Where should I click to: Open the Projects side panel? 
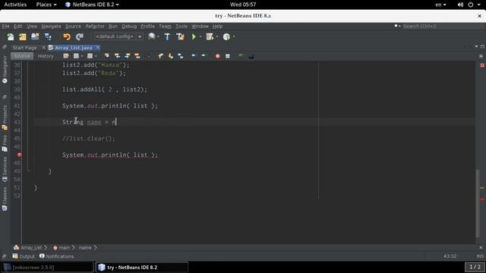tap(5, 118)
